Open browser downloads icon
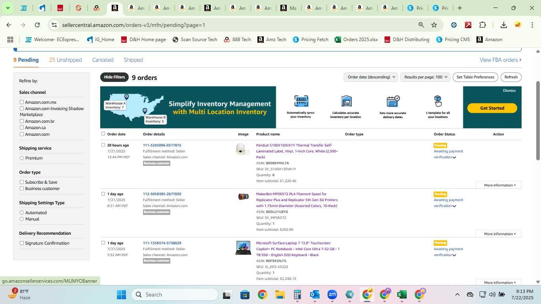This screenshot has height=304, width=541. click(x=503, y=25)
